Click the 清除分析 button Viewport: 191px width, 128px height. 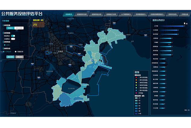[19, 56]
